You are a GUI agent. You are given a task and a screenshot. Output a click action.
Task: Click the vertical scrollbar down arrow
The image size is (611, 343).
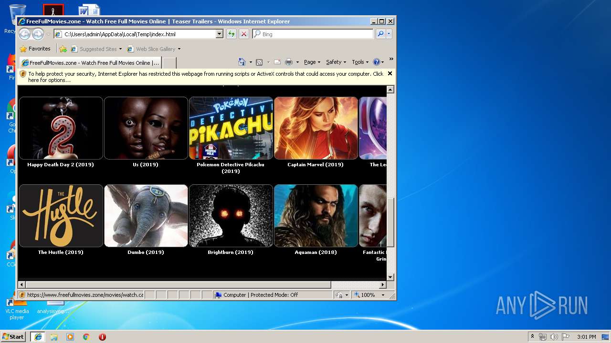click(x=390, y=277)
